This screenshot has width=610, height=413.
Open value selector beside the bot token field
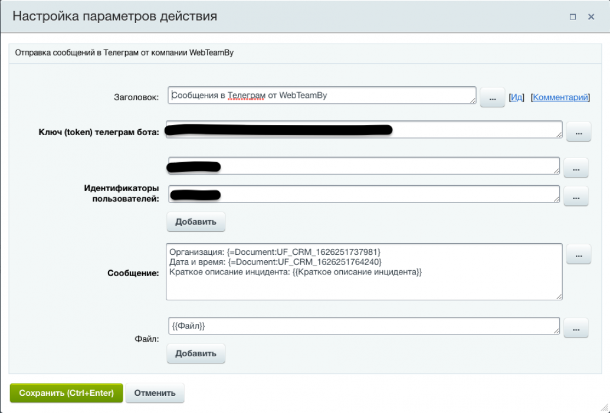coord(579,132)
